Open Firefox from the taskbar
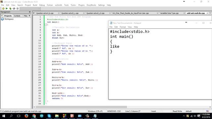The image size is (212, 119). (26, 116)
